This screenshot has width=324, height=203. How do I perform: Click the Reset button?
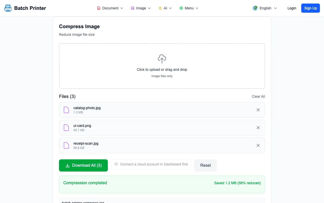[206, 165]
